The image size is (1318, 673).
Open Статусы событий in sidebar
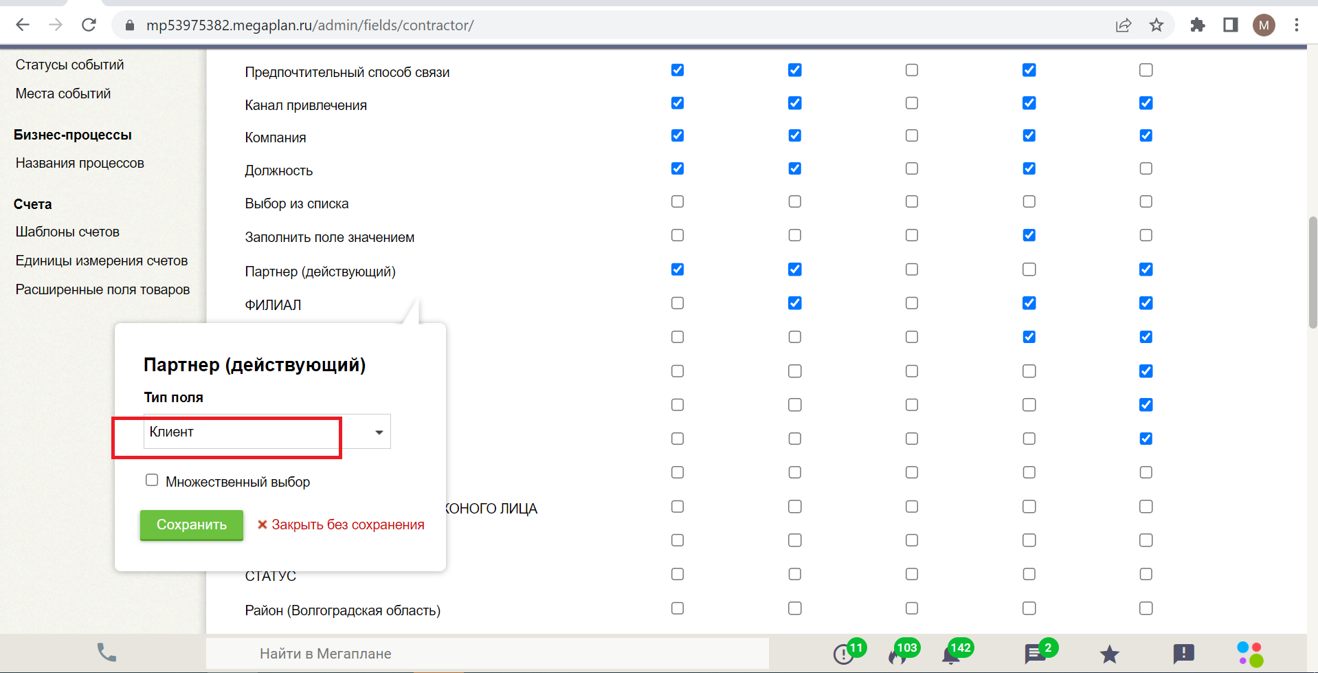tap(70, 65)
